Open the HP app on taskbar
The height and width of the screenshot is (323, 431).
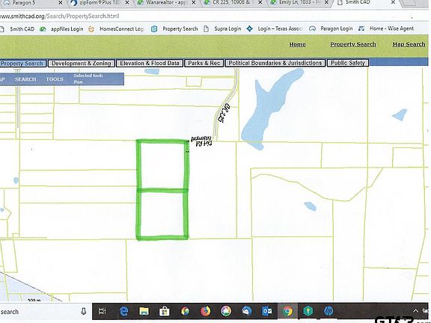click(328, 311)
